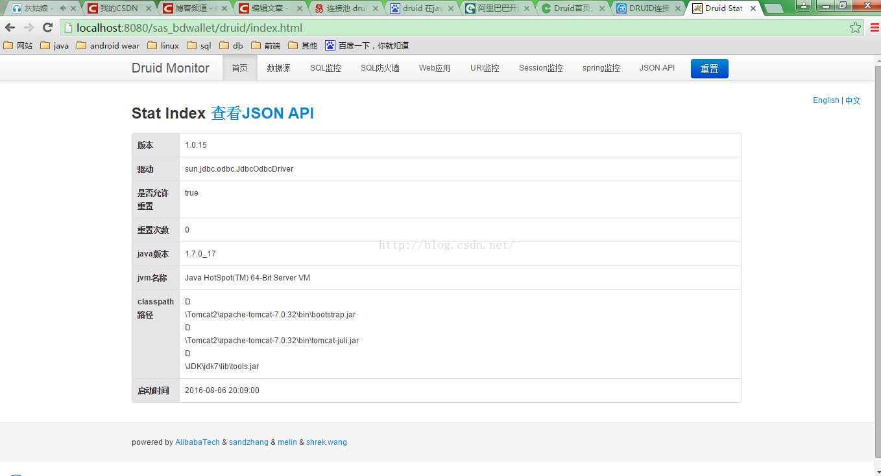The width and height of the screenshot is (881, 476).
Task: Click the browser back arrow
Action: (x=10, y=28)
